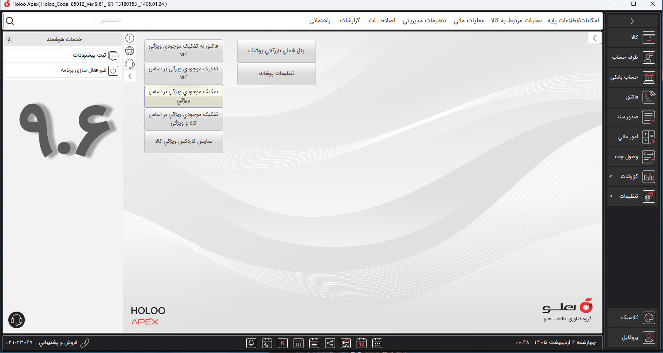Click the red K icon in bottom bar

pyautogui.click(x=283, y=343)
